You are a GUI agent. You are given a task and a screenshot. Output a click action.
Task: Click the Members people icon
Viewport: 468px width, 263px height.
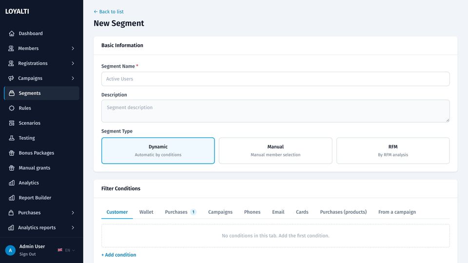click(x=11, y=48)
